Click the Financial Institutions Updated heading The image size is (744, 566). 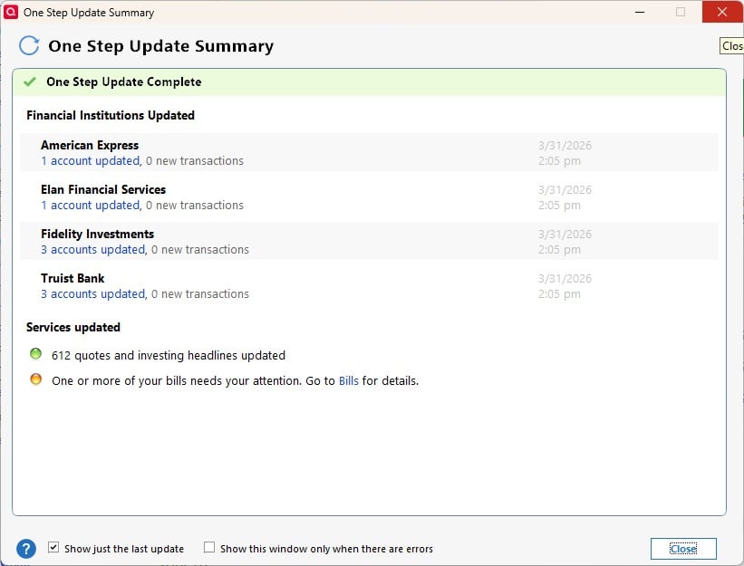pos(111,115)
